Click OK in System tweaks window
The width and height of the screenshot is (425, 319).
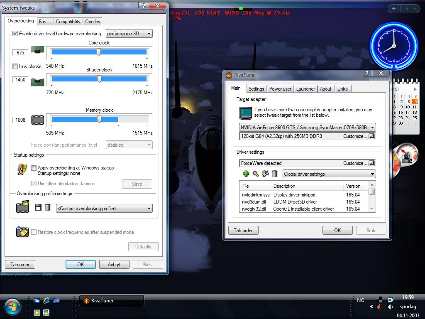pyautogui.click(x=81, y=265)
